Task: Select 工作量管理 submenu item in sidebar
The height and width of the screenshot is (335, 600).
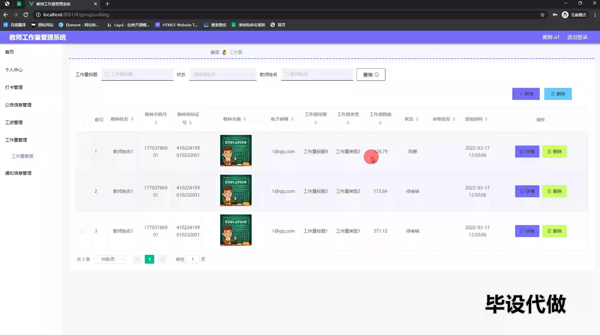Action: click(x=22, y=156)
